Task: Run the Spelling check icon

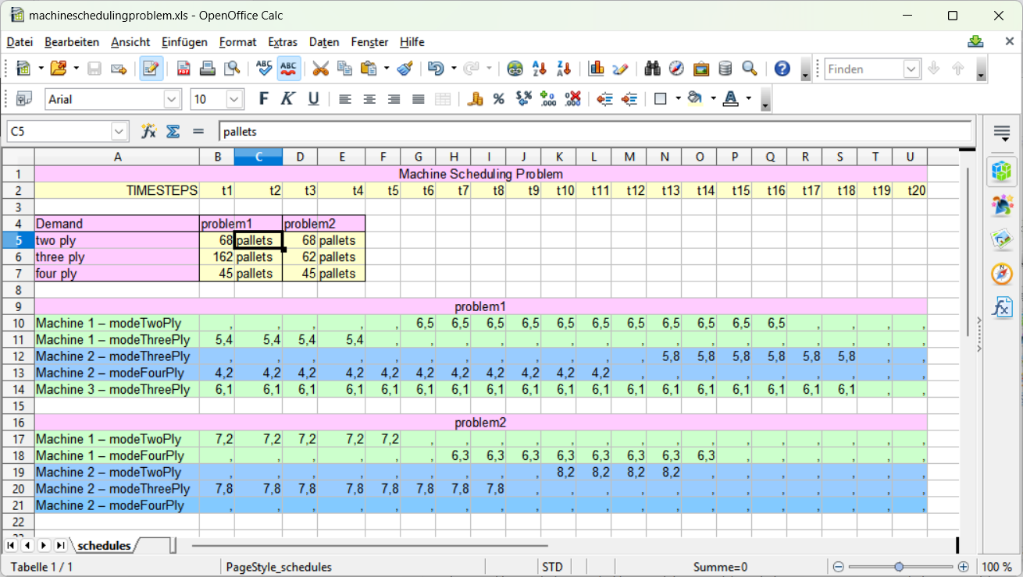Action: point(264,69)
